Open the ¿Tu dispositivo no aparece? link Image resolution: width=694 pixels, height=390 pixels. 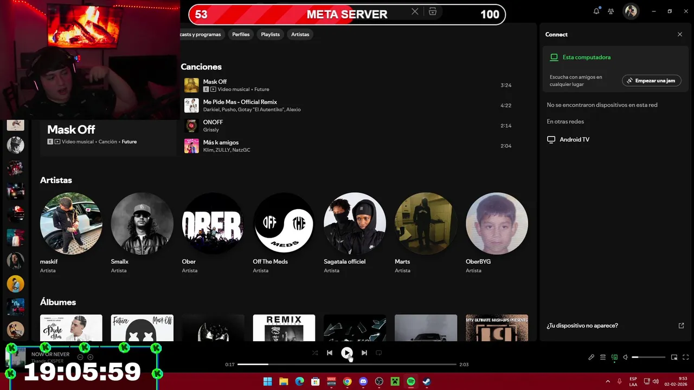[x=582, y=326]
